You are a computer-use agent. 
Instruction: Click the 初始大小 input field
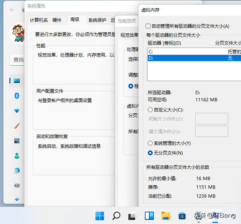[211, 119]
